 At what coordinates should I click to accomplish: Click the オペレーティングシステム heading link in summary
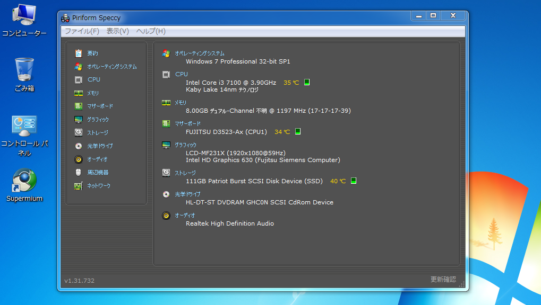coord(200,53)
